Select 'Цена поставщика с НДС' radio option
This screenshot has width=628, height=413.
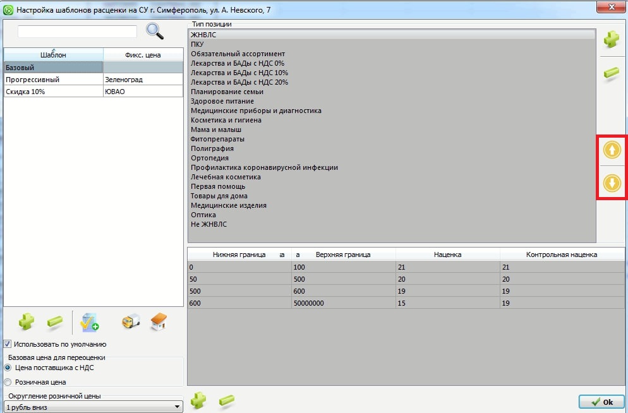(8, 368)
